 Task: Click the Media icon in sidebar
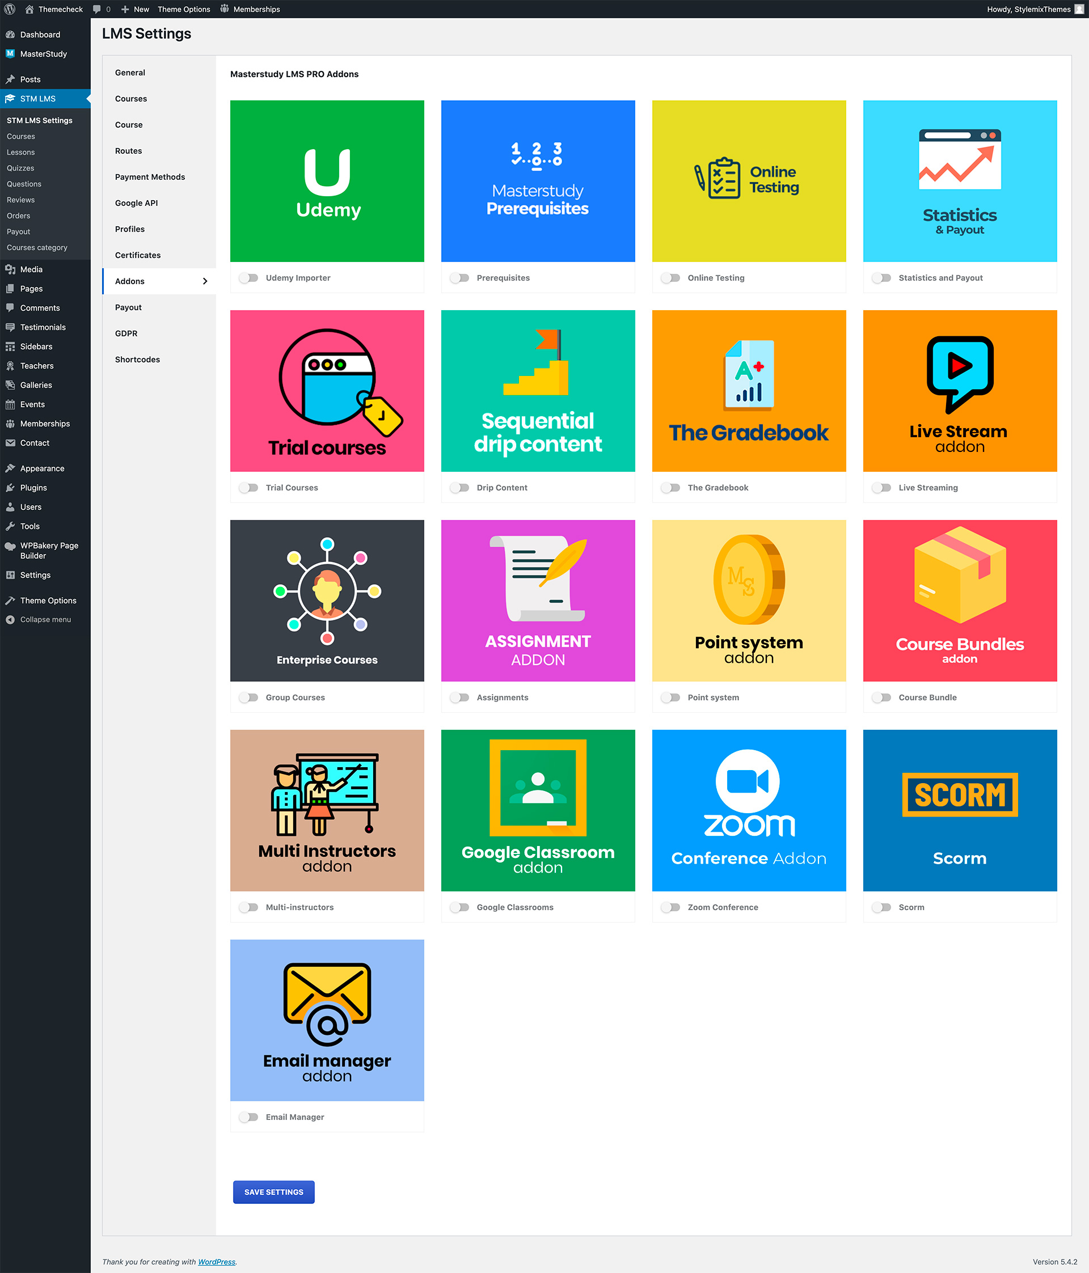click(x=10, y=269)
